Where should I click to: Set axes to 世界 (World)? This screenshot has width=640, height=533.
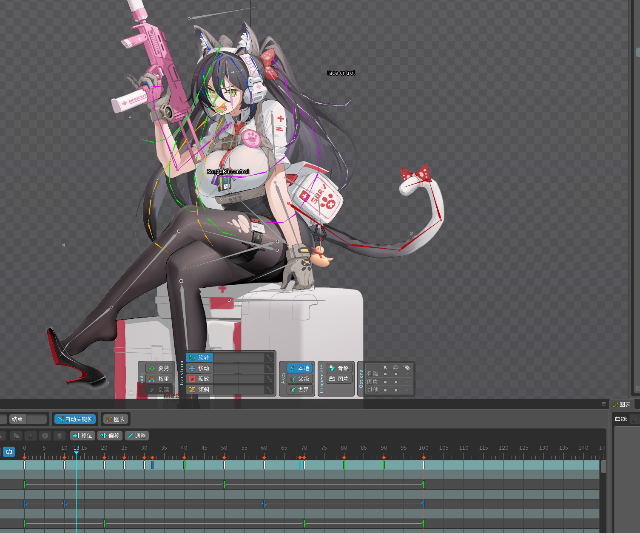coord(300,389)
